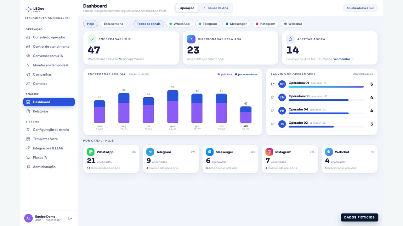Screen dimensions: 403x226
Task: Click the headset icon beside Console do operador
Action: point(28,37)
